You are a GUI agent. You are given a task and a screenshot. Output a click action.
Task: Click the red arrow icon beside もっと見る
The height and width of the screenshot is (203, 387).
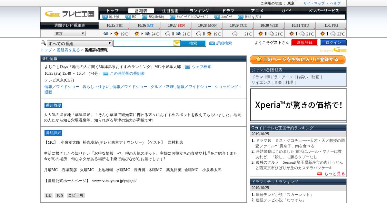coord(319,173)
